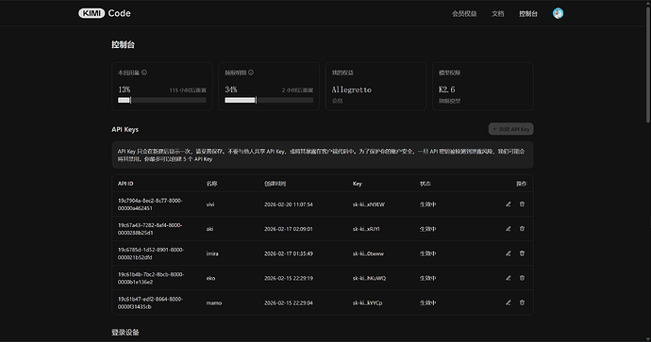Image resolution: width=651 pixels, height=342 pixels.
Task: Click the info icon beside 本周用量
Action: [x=144, y=73]
